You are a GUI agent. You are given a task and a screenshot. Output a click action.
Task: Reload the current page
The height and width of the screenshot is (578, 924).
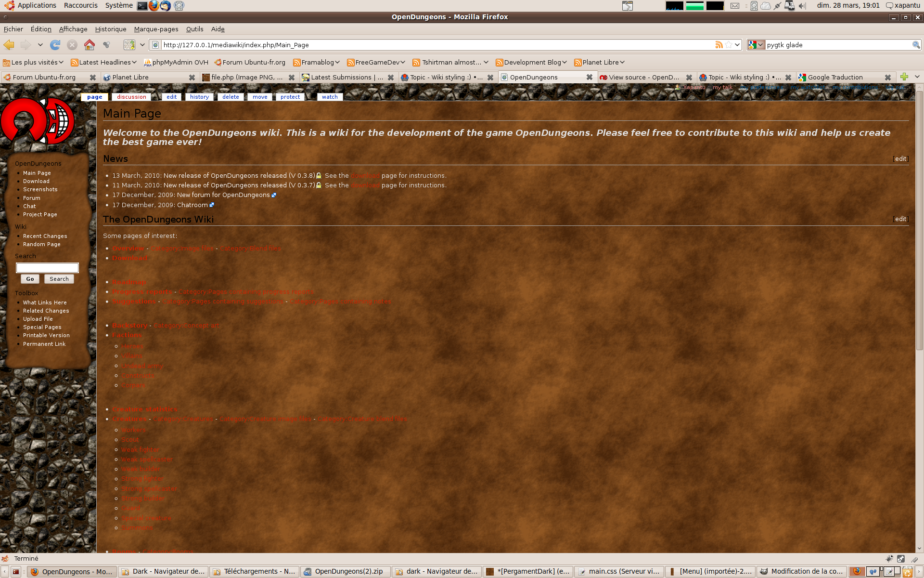55,45
